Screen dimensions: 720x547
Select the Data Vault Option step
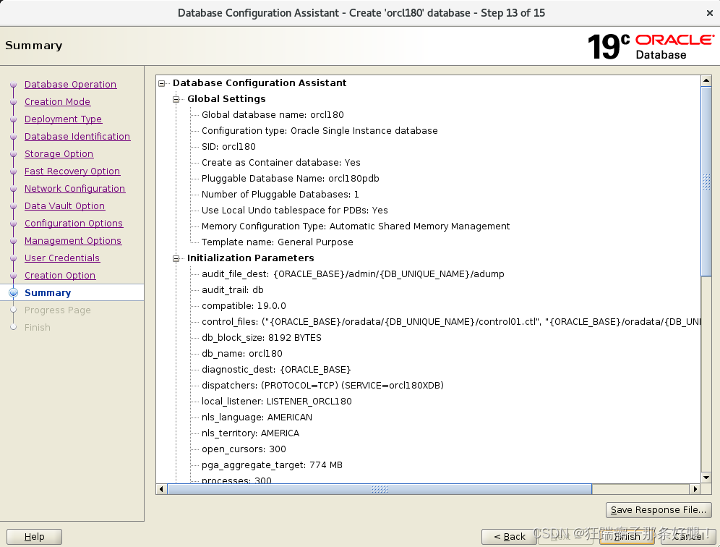coord(64,205)
